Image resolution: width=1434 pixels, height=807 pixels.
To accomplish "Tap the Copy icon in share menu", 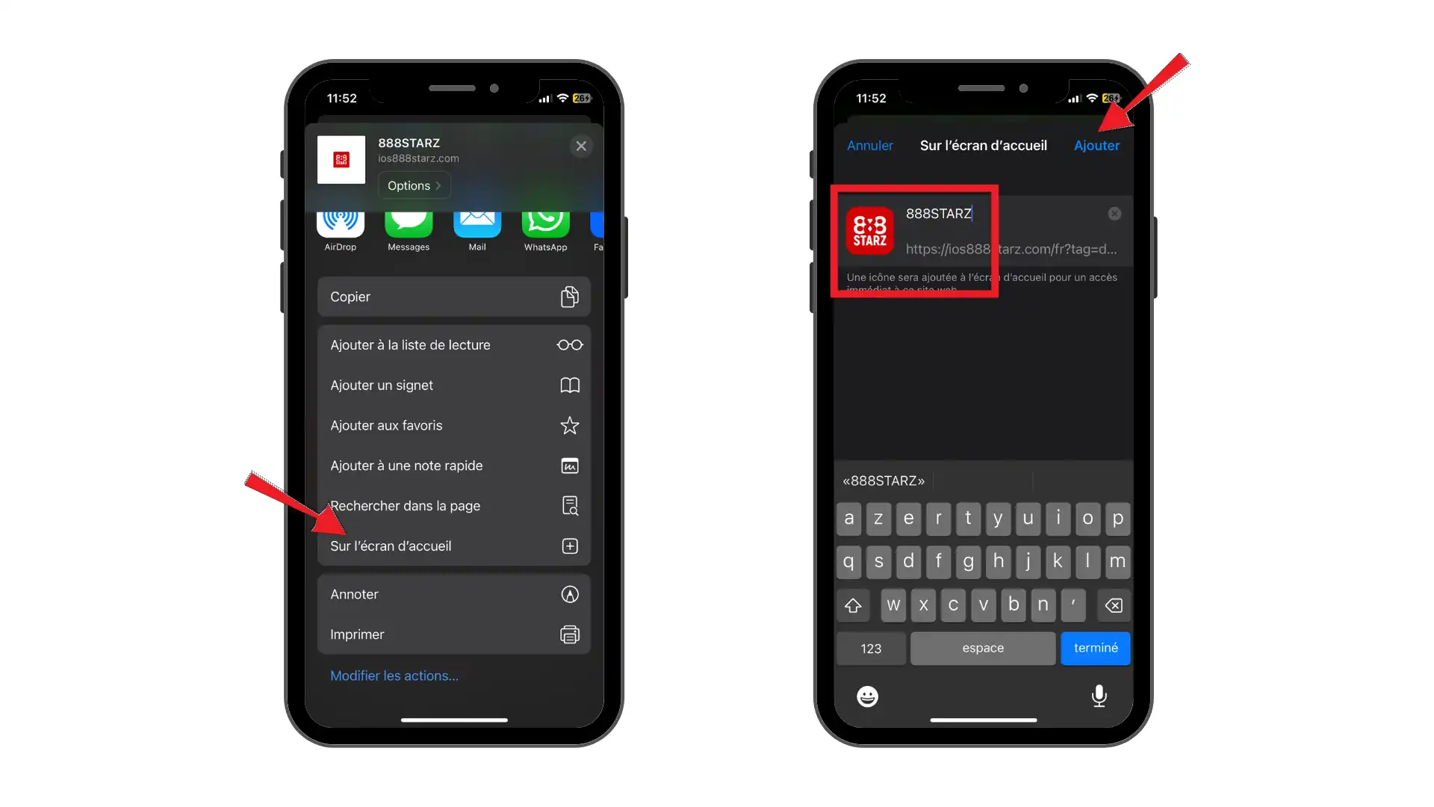I will tap(569, 296).
